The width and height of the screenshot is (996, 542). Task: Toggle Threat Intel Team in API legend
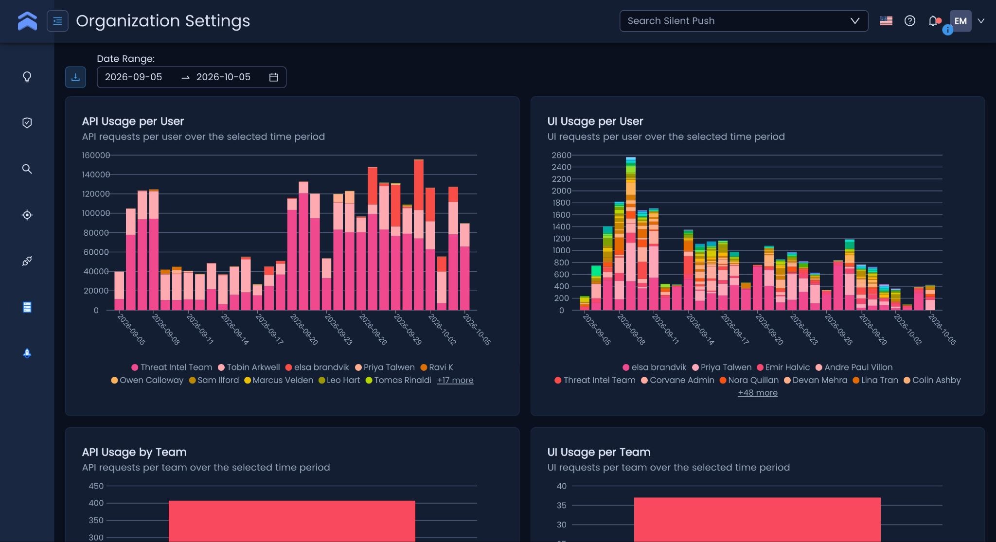click(x=172, y=367)
